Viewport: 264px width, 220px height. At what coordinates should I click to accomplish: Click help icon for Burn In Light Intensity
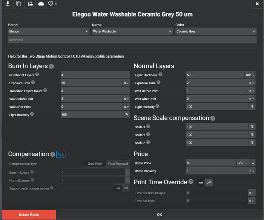pyautogui.click(x=32, y=114)
